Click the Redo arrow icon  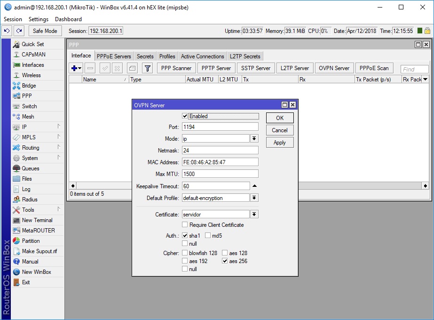coord(19,31)
